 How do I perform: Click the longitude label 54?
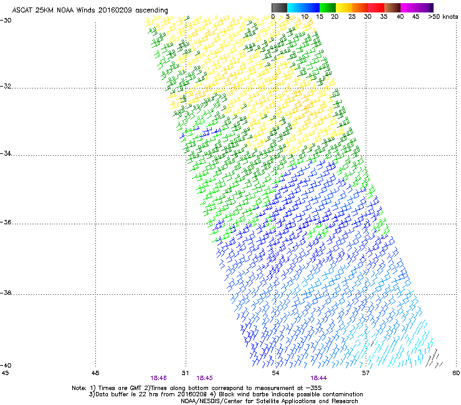[x=275, y=373]
